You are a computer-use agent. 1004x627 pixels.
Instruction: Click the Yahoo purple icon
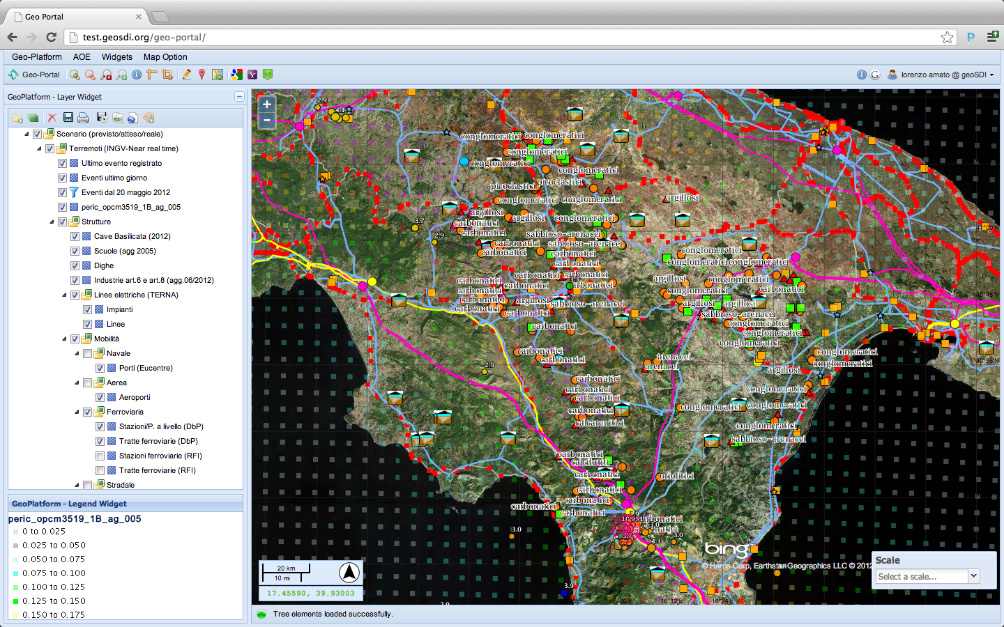[x=252, y=75]
